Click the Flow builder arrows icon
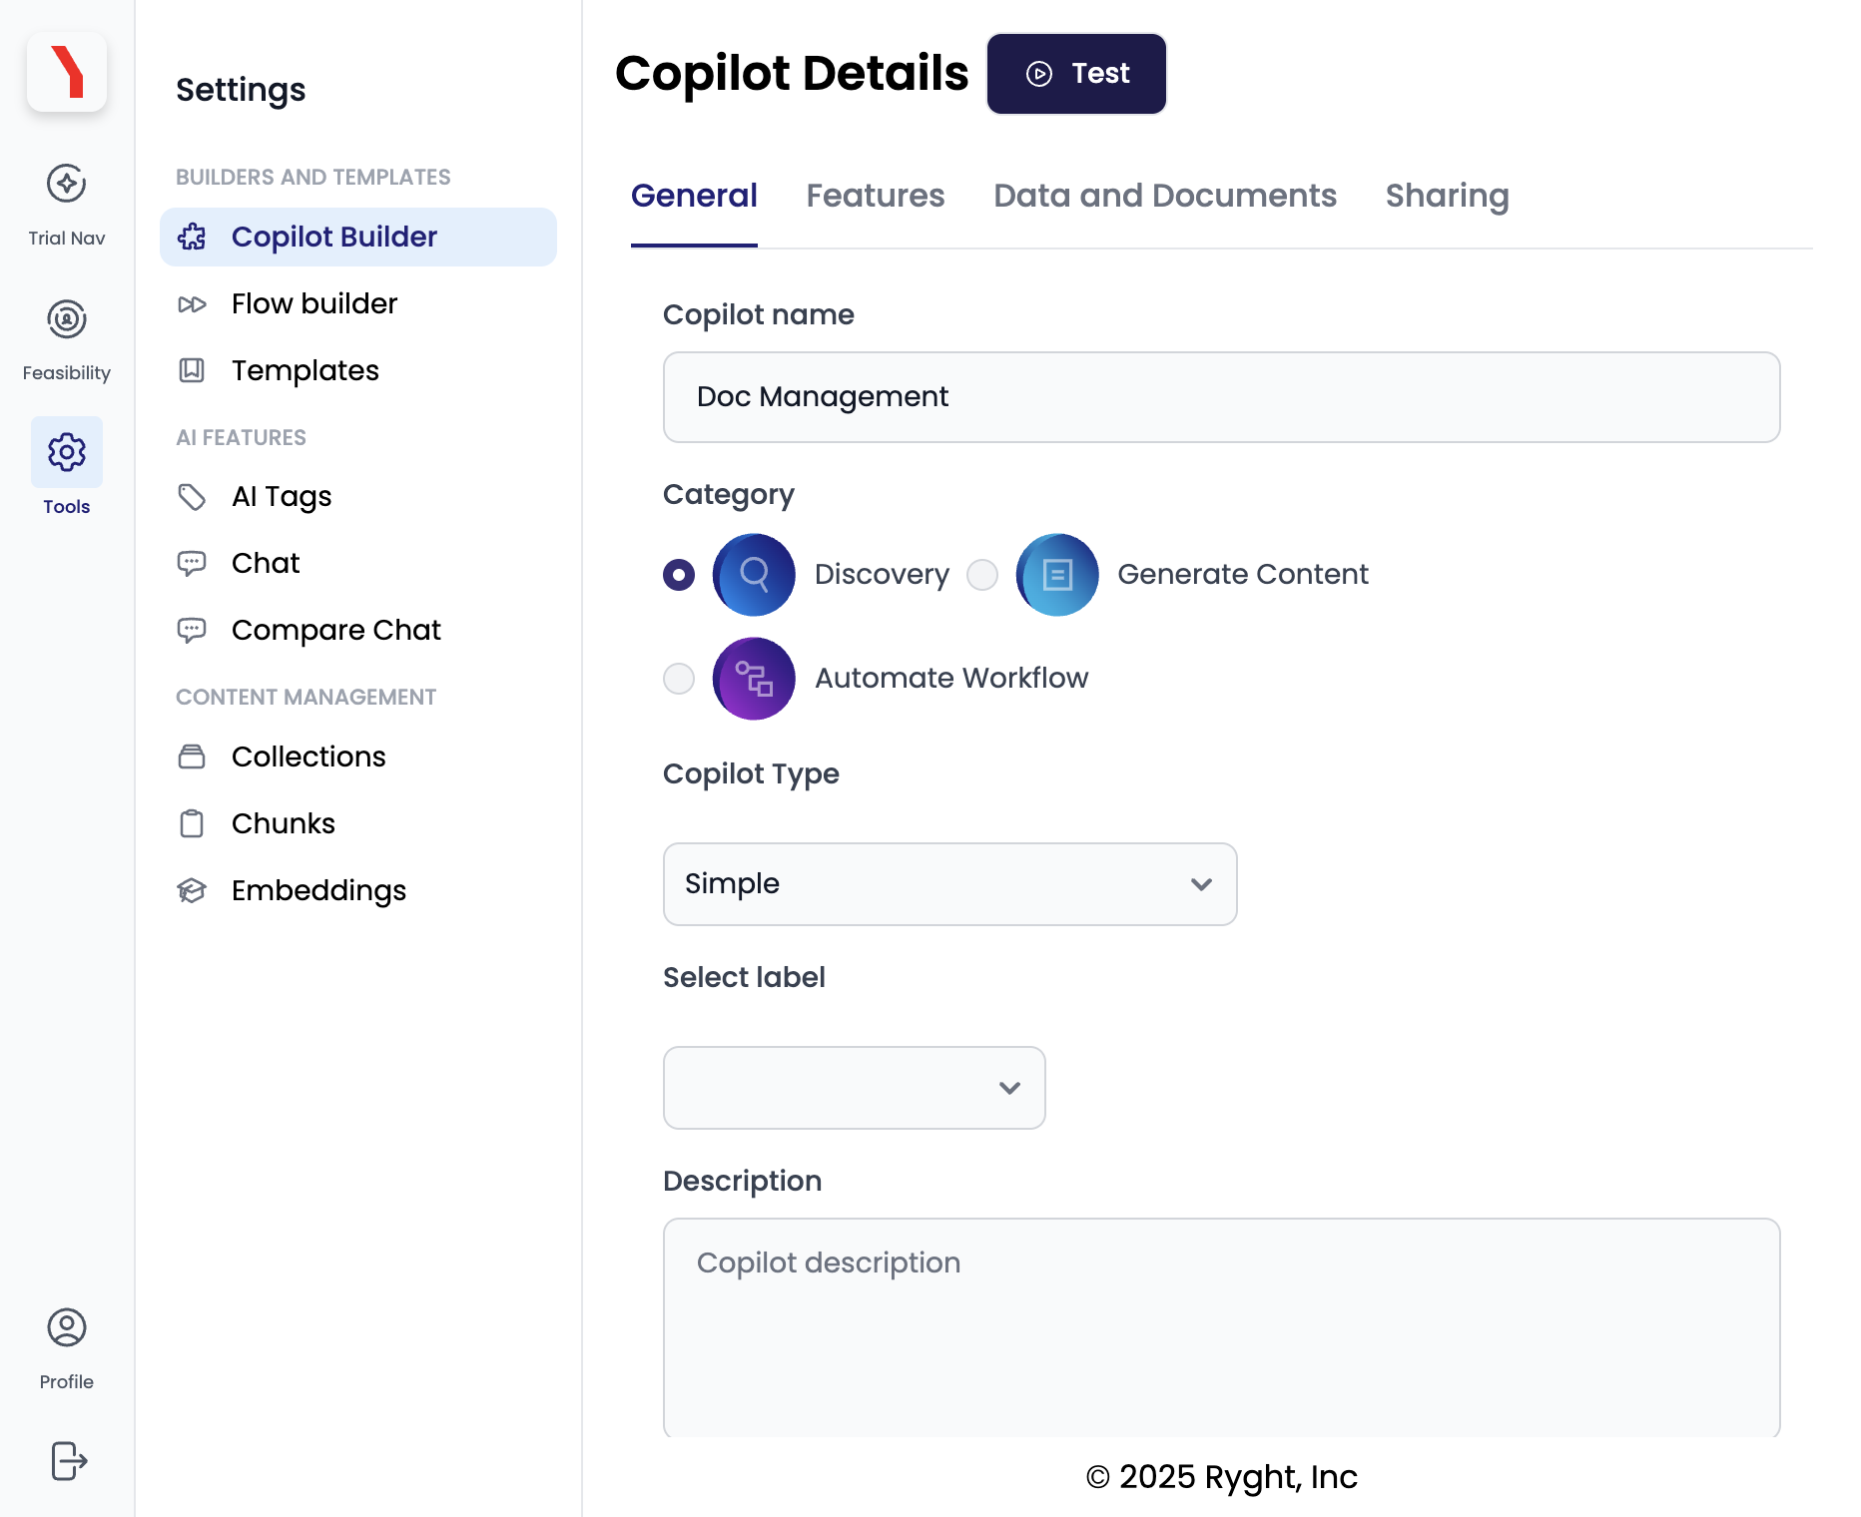Image resolution: width=1861 pixels, height=1517 pixels. (x=192, y=304)
